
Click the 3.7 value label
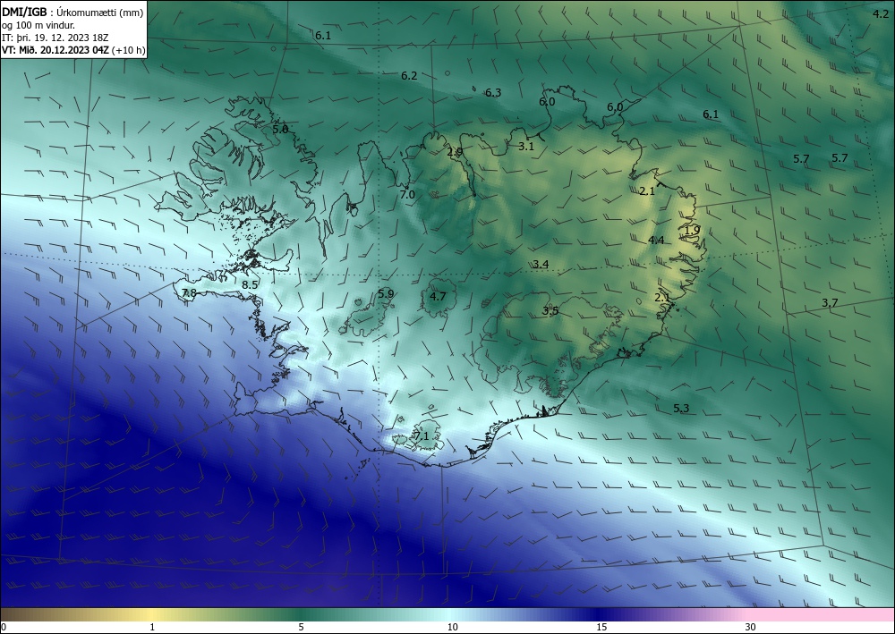(x=830, y=303)
